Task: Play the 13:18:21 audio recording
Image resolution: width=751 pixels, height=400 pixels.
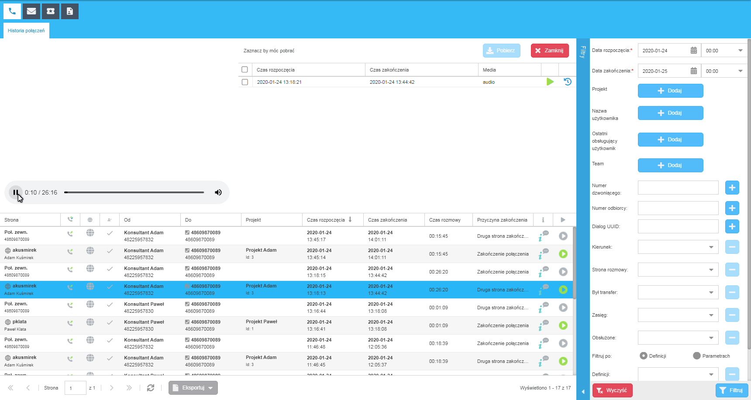Action: pyautogui.click(x=550, y=82)
